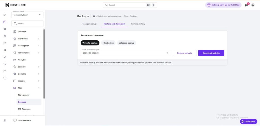Viewport: 260px width, 126px height.
Task: Select the Files backup option
Action: tap(108, 43)
